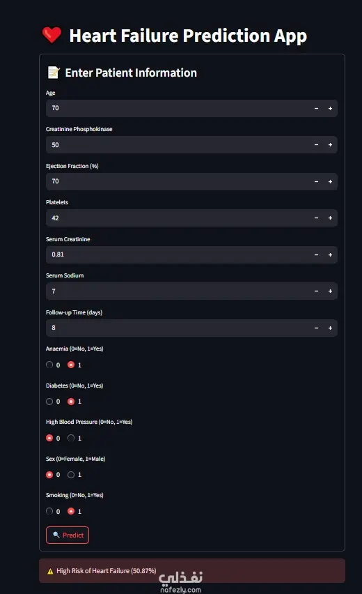This screenshot has height=594, width=362.
Task: Click the Predict button
Action: pos(68,535)
